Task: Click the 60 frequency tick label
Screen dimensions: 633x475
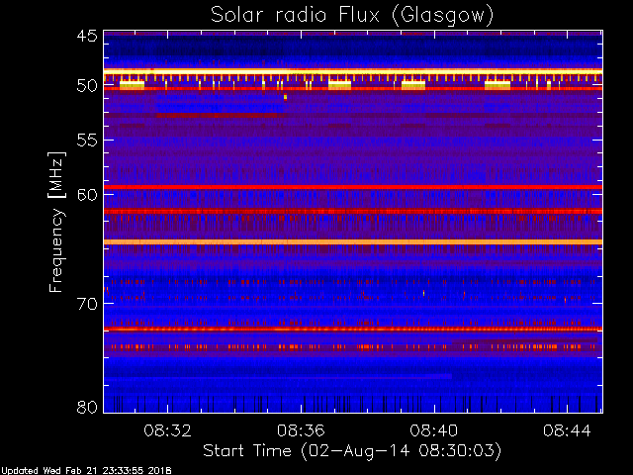Action: pyautogui.click(x=87, y=195)
